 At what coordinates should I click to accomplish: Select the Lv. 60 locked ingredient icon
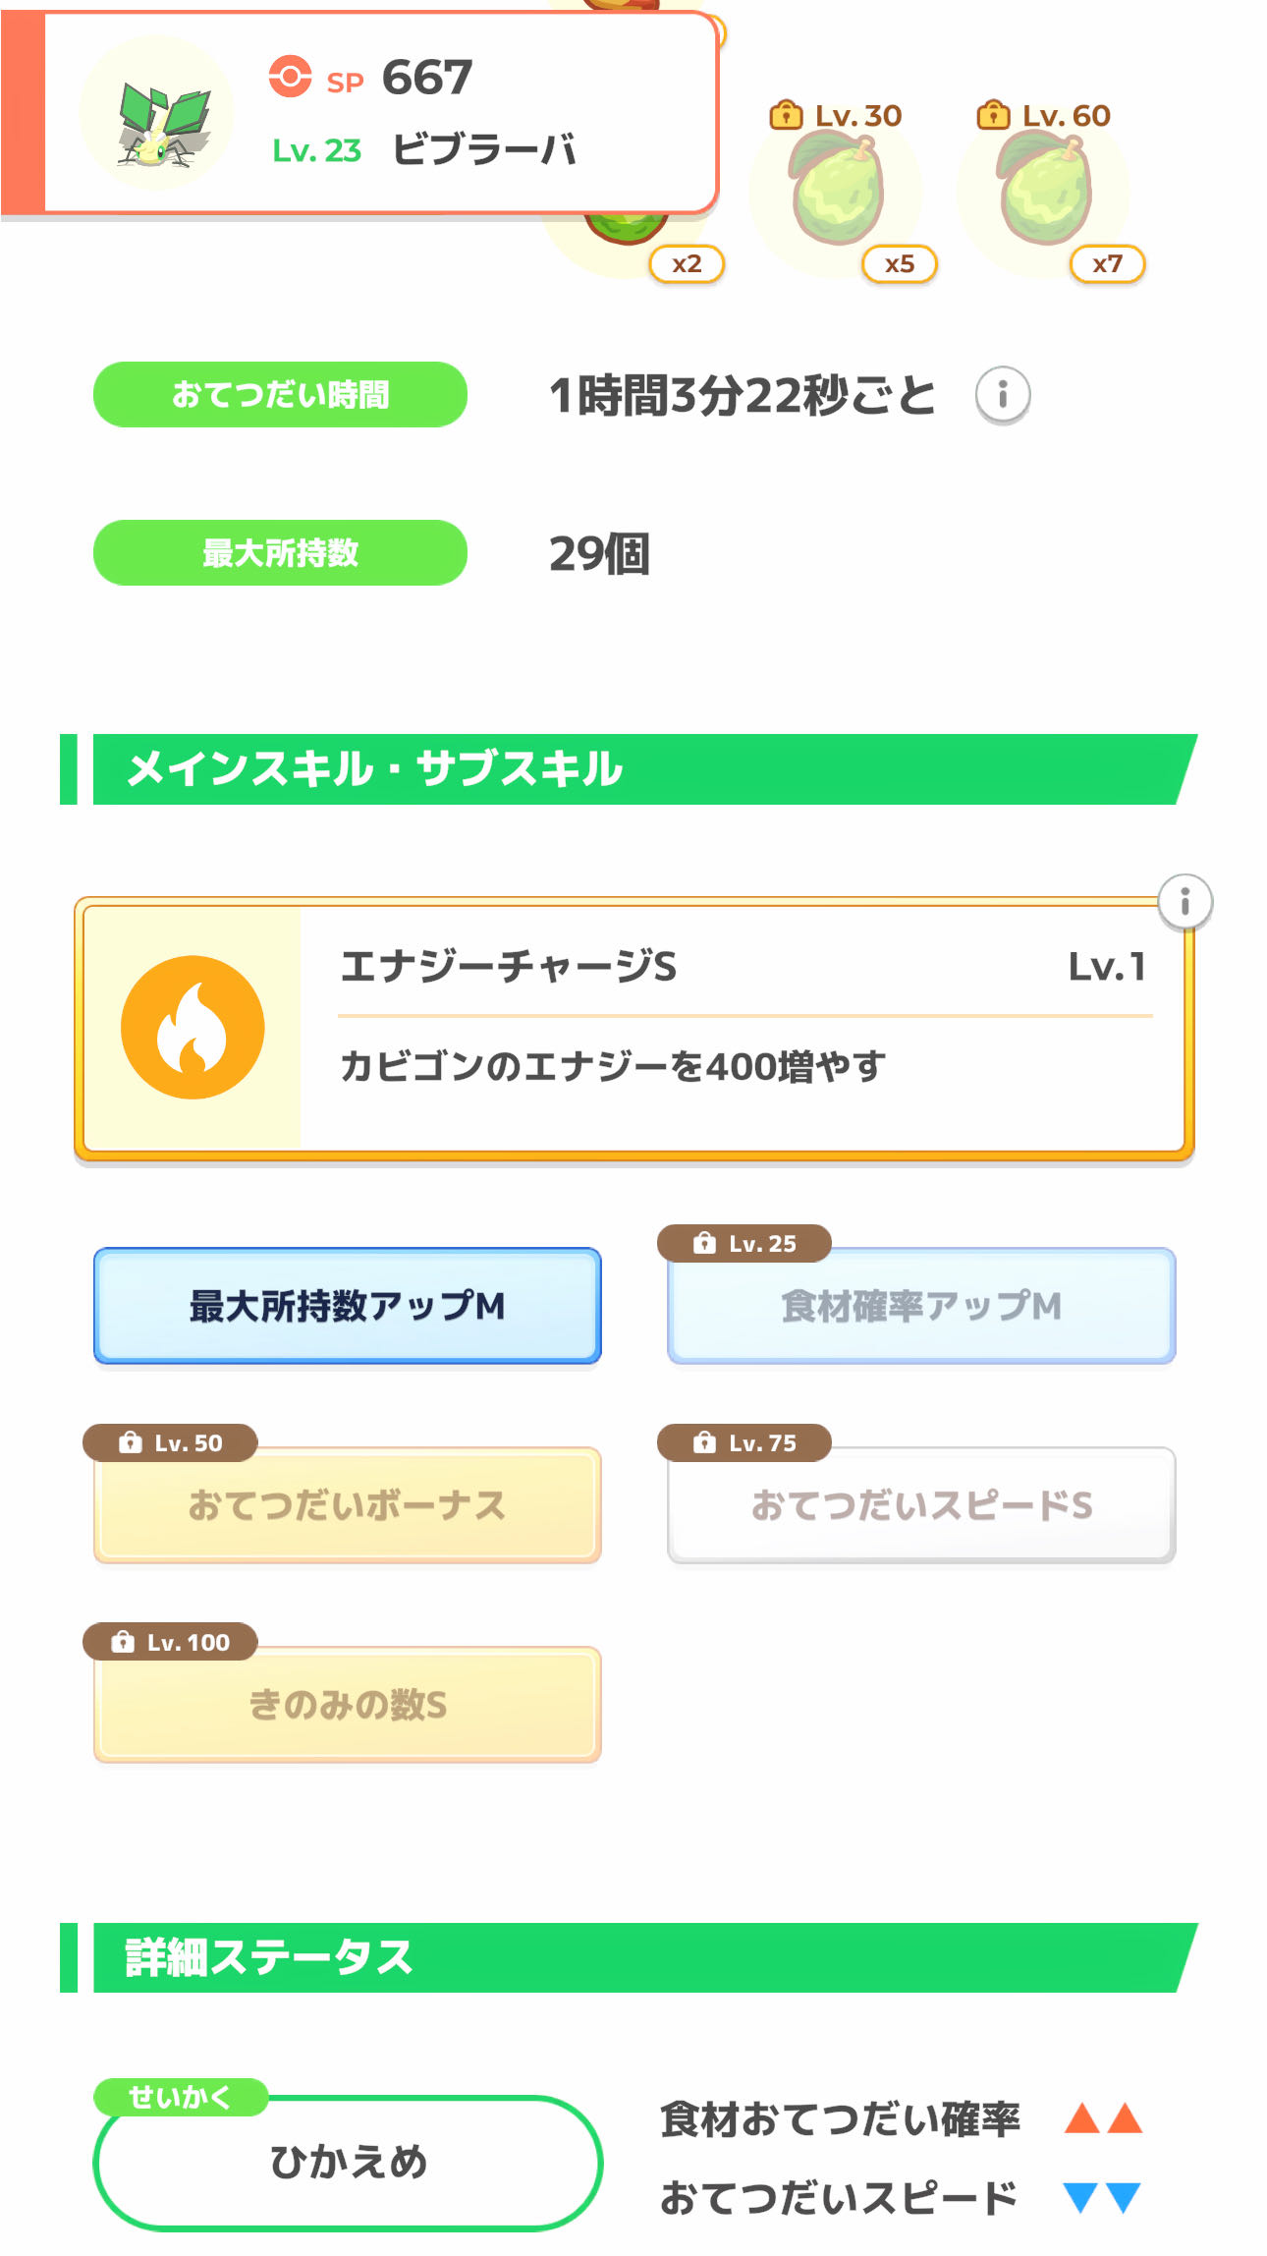[1044, 189]
